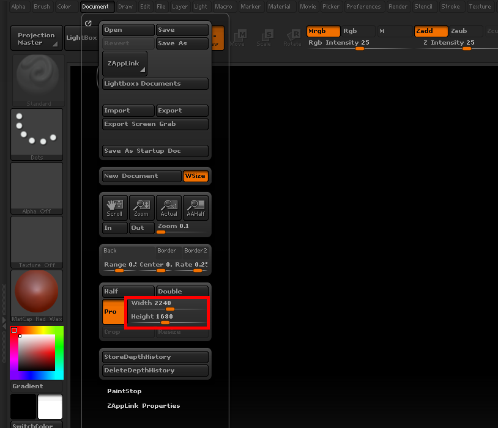Click the Scale mode icon
The height and width of the screenshot is (428, 498).
coord(264,38)
